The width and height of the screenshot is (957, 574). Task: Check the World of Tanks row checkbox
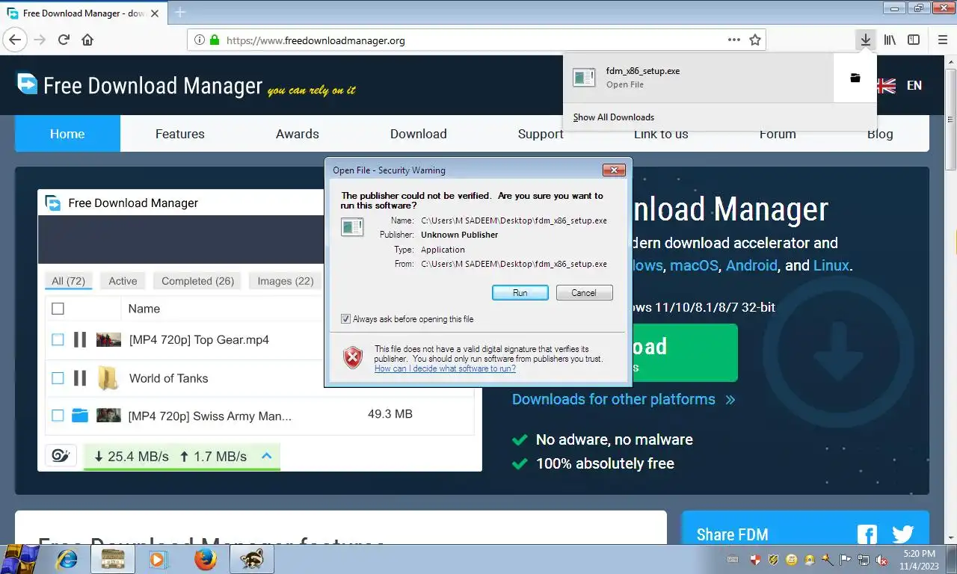click(58, 378)
